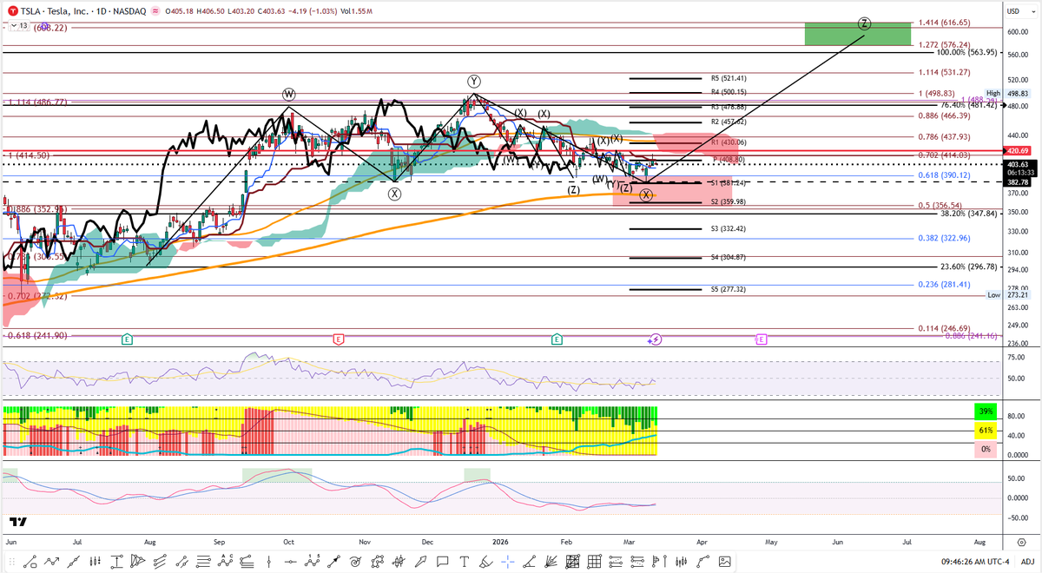1042x573 pixels.
Task: Select the eraser tool
Action: [x=485, y=562]
